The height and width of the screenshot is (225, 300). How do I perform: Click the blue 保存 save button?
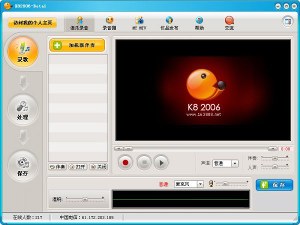tap(274, 185)
